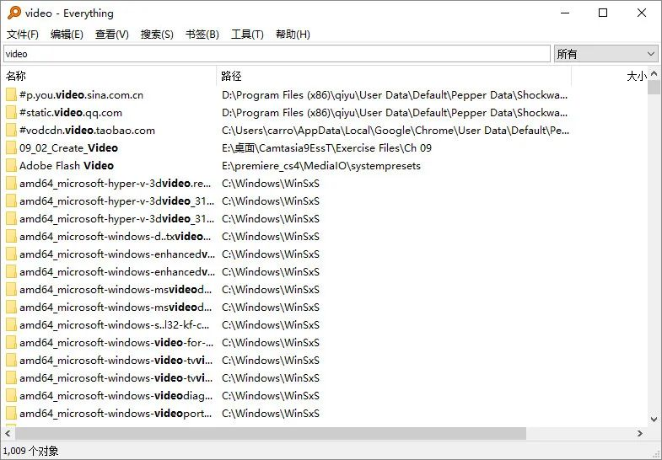Select folder icon of amd64_microsoft-windows-s..l32-kf-c row
This screenshot has height=460, width=662.
11,325
